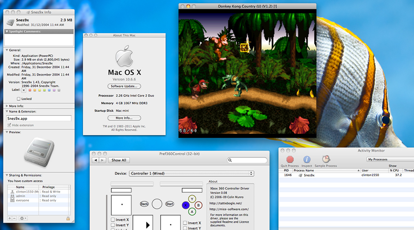Click Show All in Pref360Control

coord(119,160)
